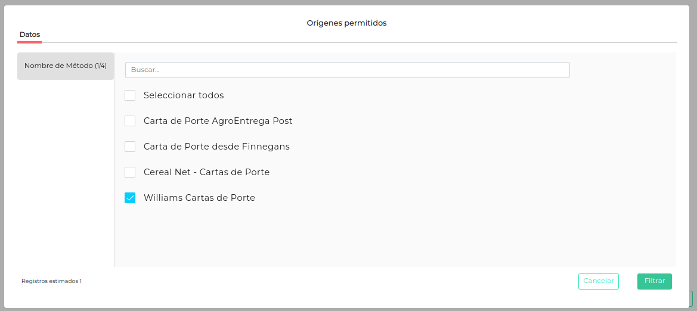697x311 pixels.
Task: Switch to the Datos tab
Action: [x=30, y=35]
